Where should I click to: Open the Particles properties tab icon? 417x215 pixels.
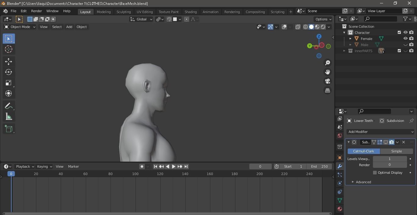[x=340, y=175]
